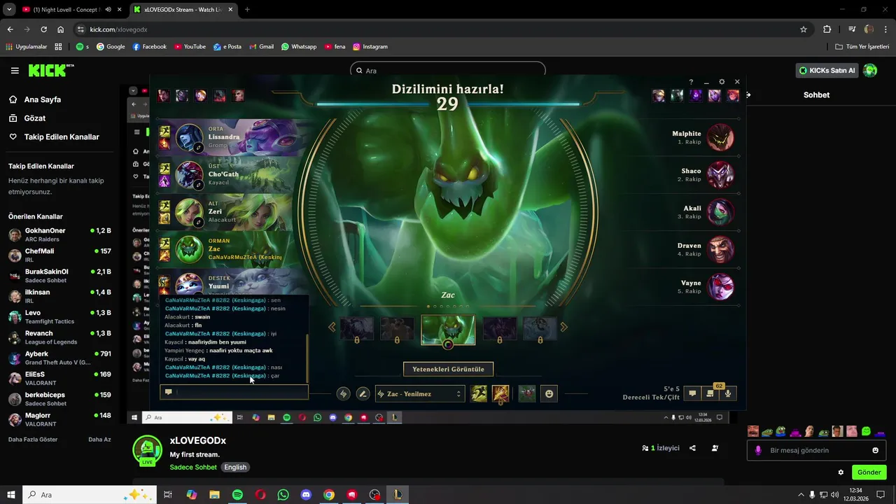Image resolution: width=896 pixels, height=504 pixels.
Task: Open the Instagram bookmark
Action: click(x=370, y=47)
